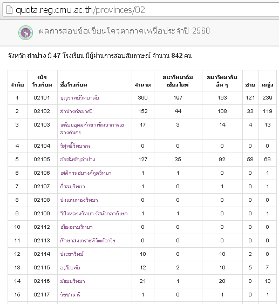
Task: Click the page icon in address bar
Action: coord(9,10)
